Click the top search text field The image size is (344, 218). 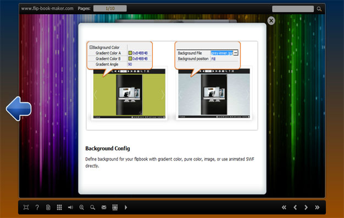(x=293, y=9)
